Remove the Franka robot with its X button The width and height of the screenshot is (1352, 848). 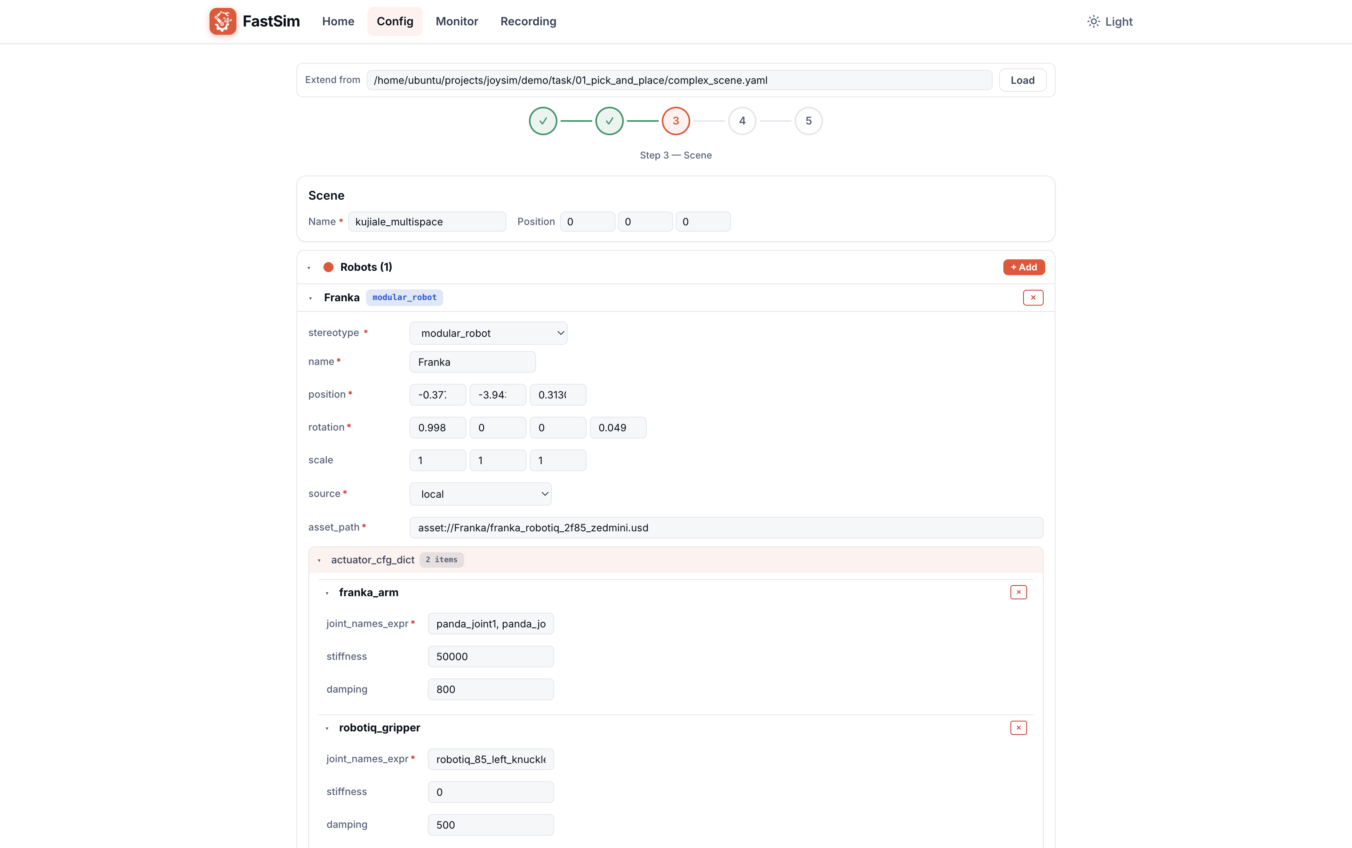[x=1033, y=297]
